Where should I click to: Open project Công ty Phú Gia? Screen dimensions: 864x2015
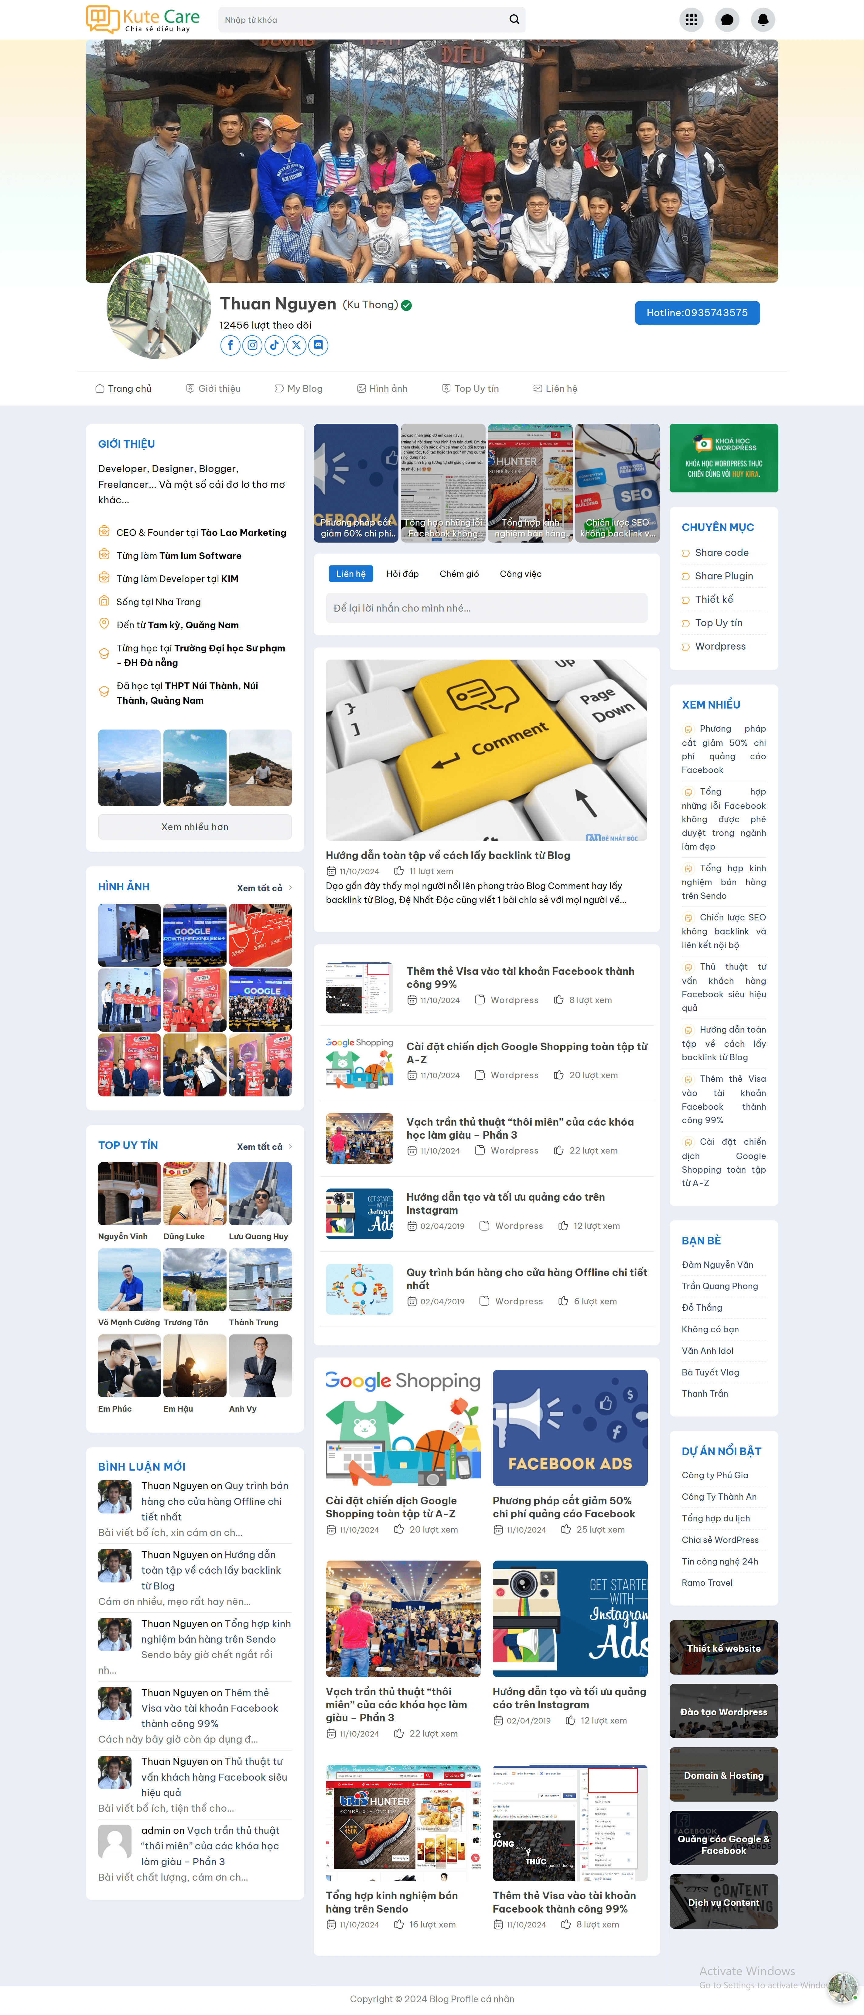tap(715, 1475)
